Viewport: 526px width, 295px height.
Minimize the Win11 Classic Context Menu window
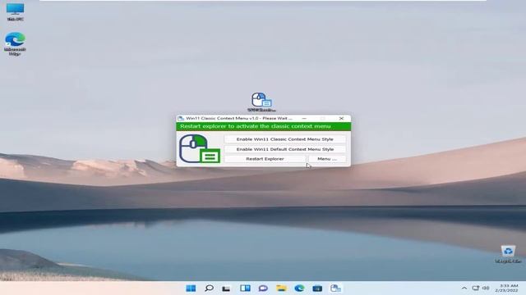[304, 118]
